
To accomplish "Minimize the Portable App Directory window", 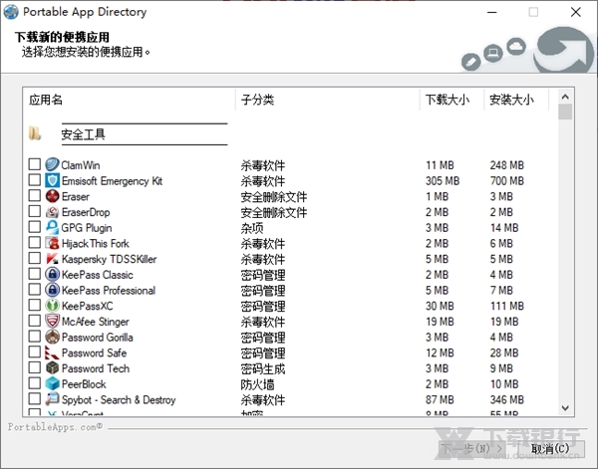I will [492, 12].
